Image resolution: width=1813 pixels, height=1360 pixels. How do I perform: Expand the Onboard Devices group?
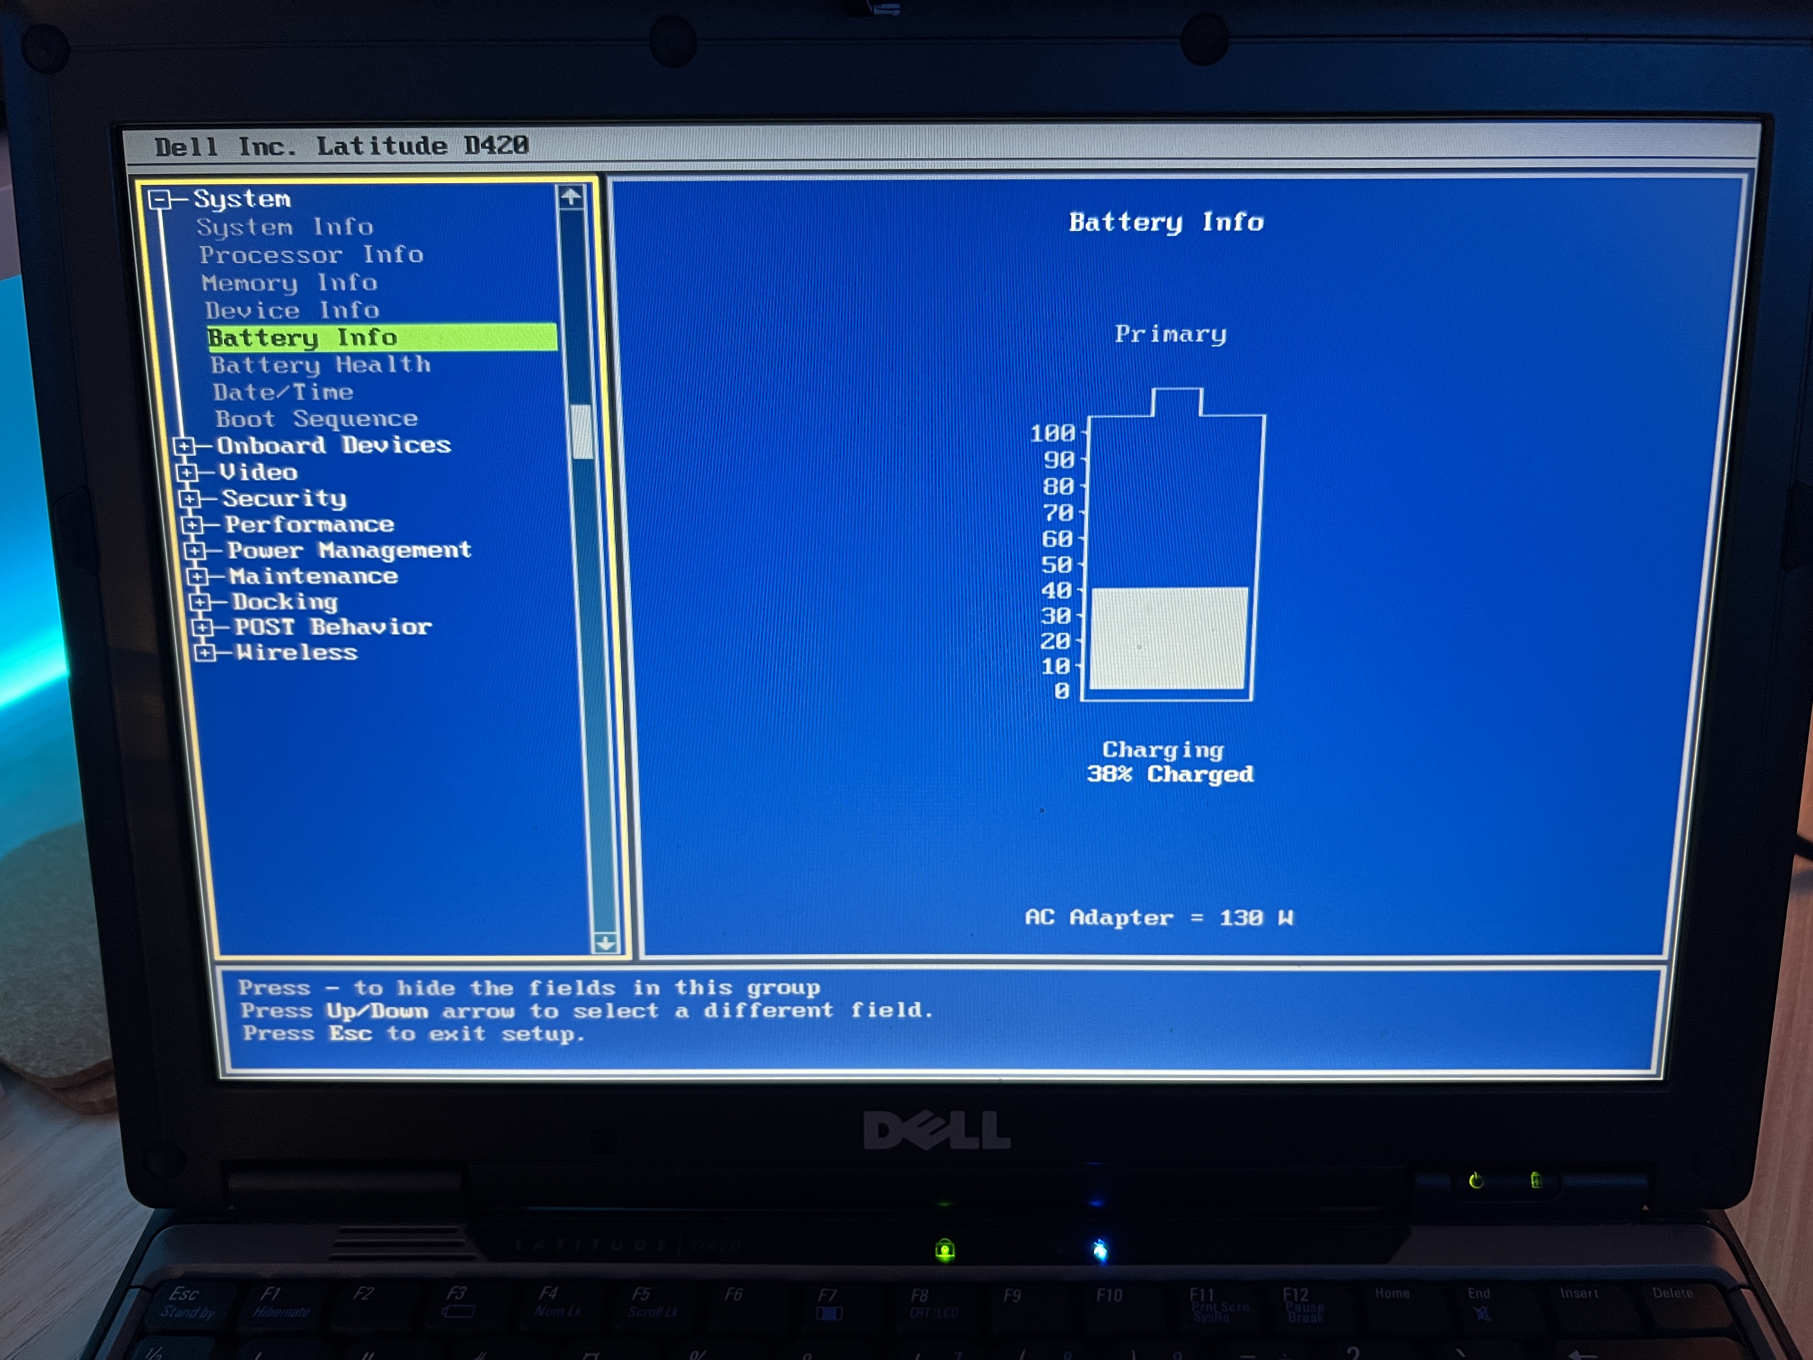pyautogui.click(x=184, y=446)
